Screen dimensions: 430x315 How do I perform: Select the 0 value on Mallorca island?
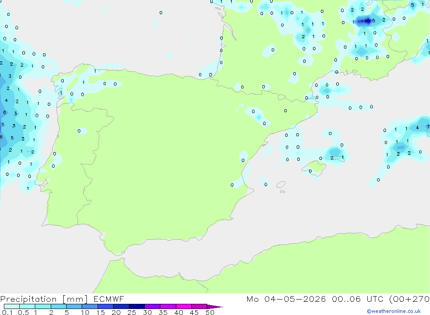[310, 171]
